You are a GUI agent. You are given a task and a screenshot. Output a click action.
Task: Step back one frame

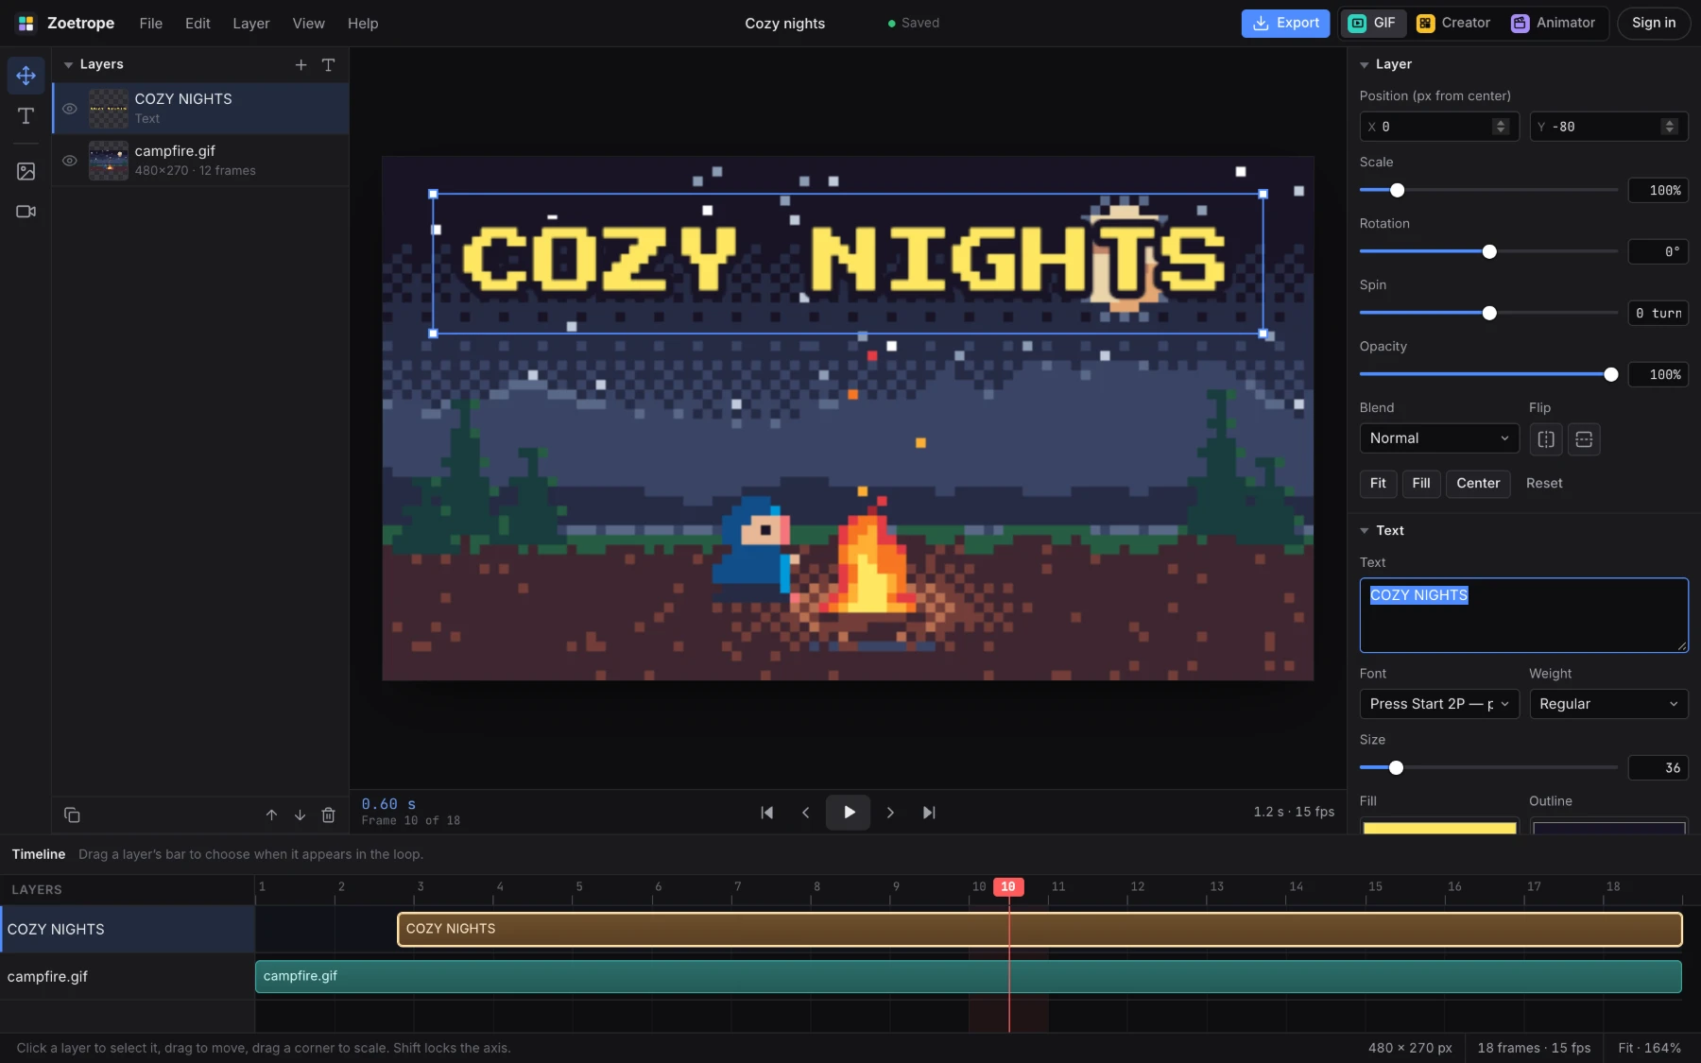[805, 813]
